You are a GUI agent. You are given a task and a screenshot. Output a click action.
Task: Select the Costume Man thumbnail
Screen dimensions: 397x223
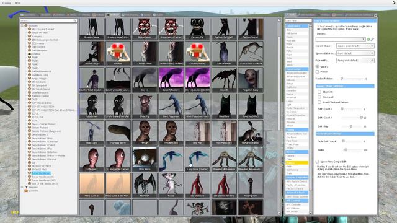[x=224, y=53]
